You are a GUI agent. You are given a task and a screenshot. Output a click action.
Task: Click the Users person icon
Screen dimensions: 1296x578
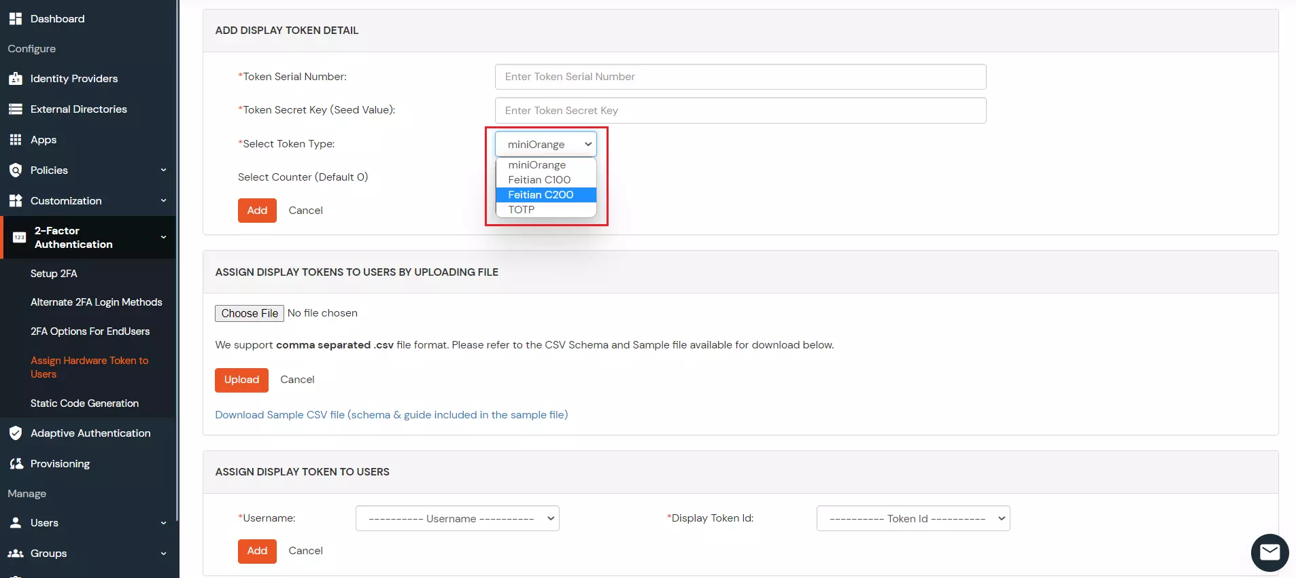(15, 523)
